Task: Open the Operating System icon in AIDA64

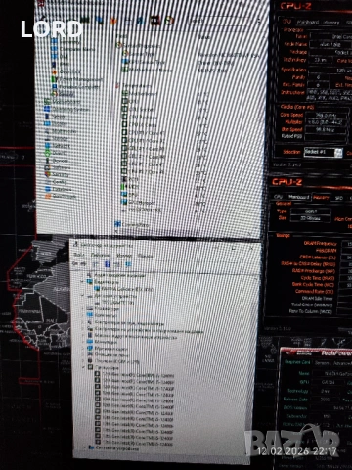Action: [x=47, y=109]
